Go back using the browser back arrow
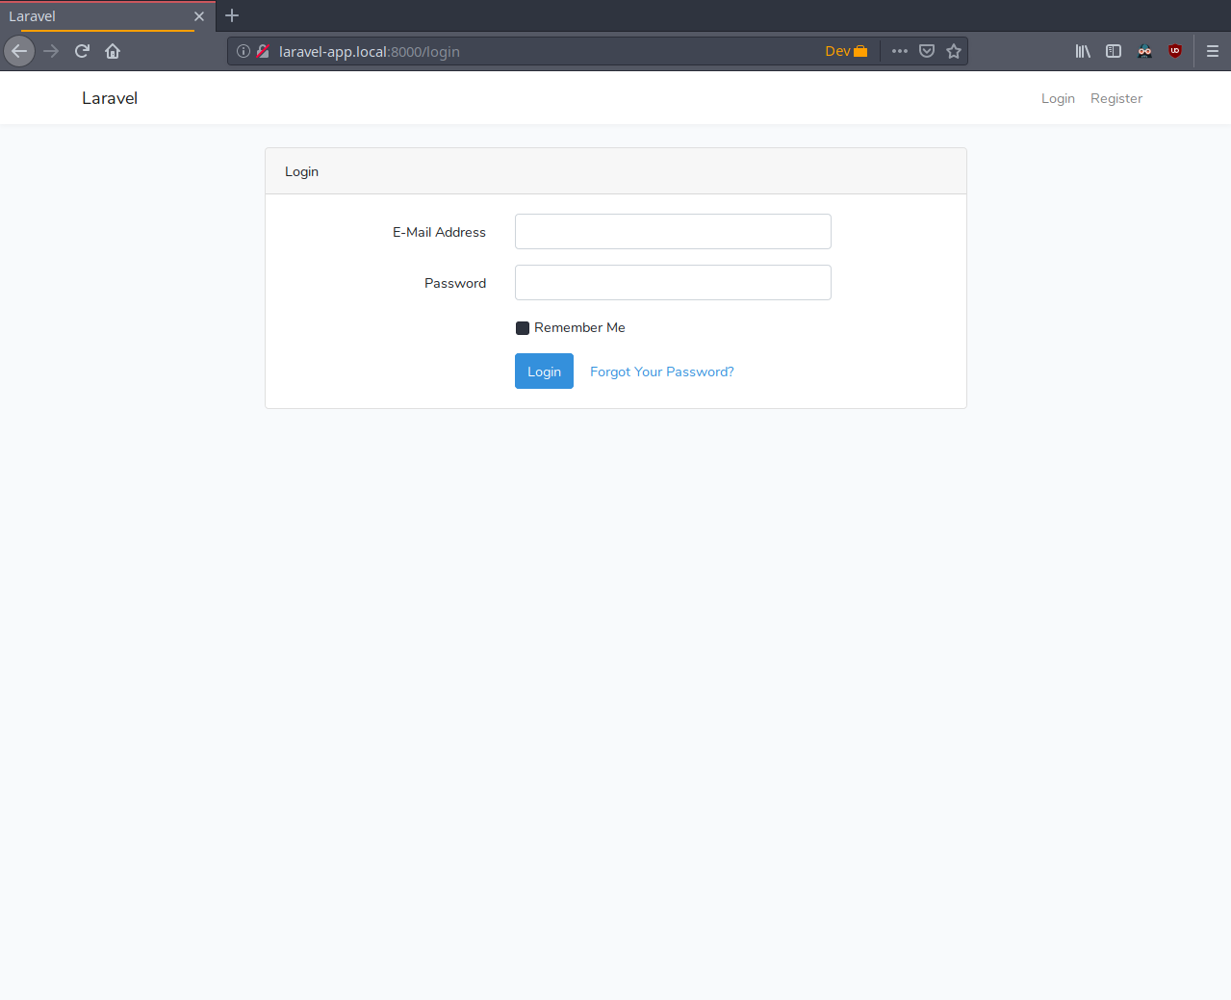This screenshot has width=1231, height=1000. (19, 51)
